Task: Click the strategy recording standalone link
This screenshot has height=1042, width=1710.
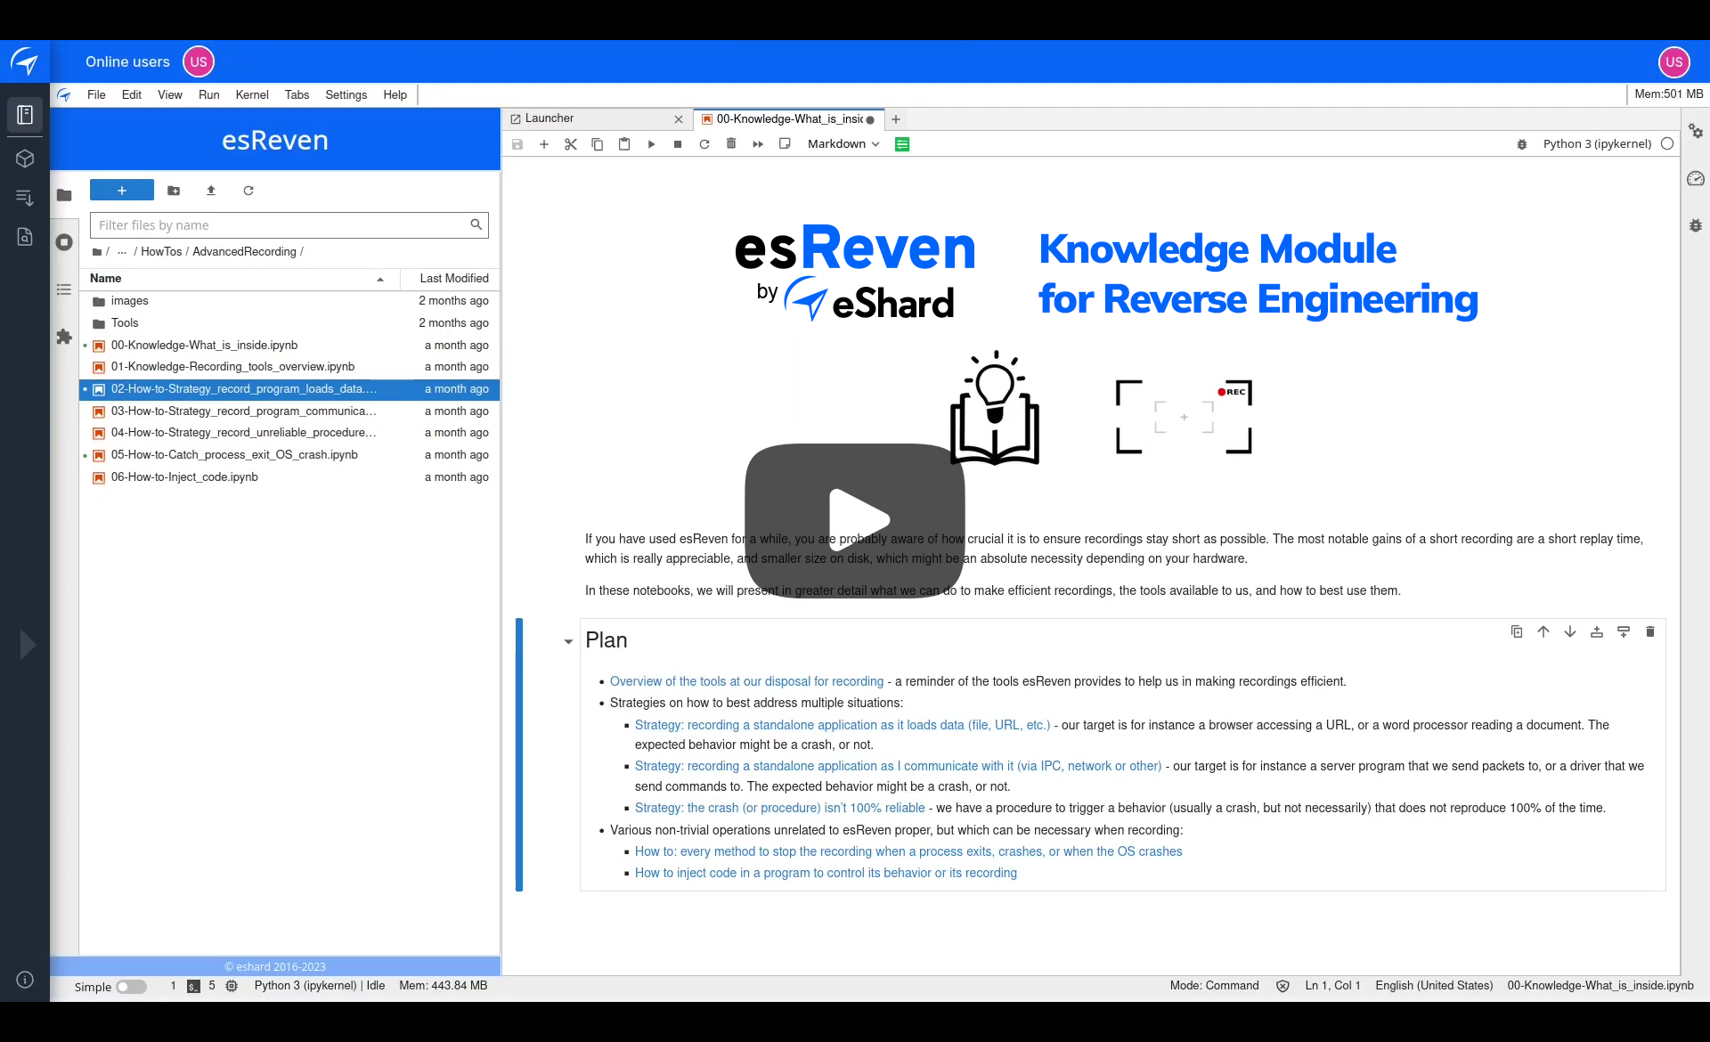Action: (842, 724)
